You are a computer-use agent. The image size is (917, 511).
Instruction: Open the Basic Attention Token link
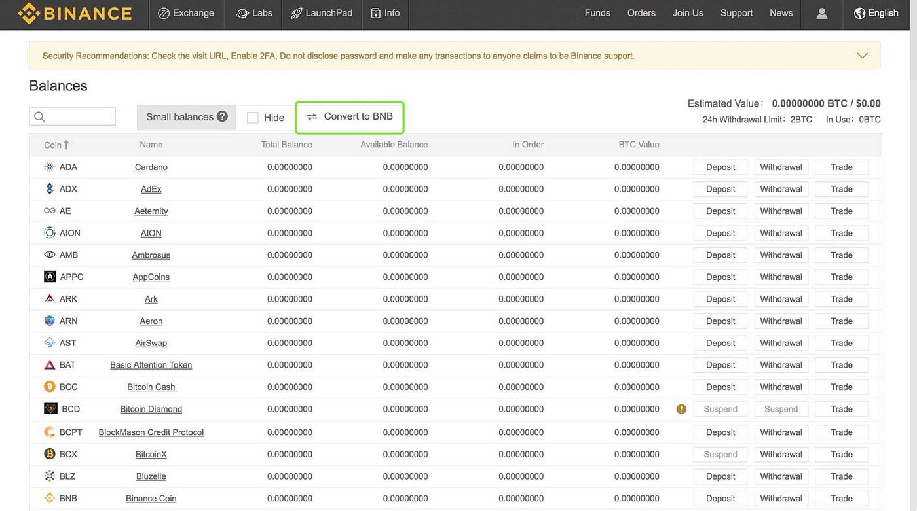tap(151, 365)
